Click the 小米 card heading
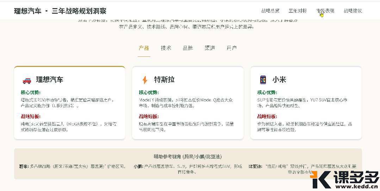 pyautogui.click(x=279, y=80)
